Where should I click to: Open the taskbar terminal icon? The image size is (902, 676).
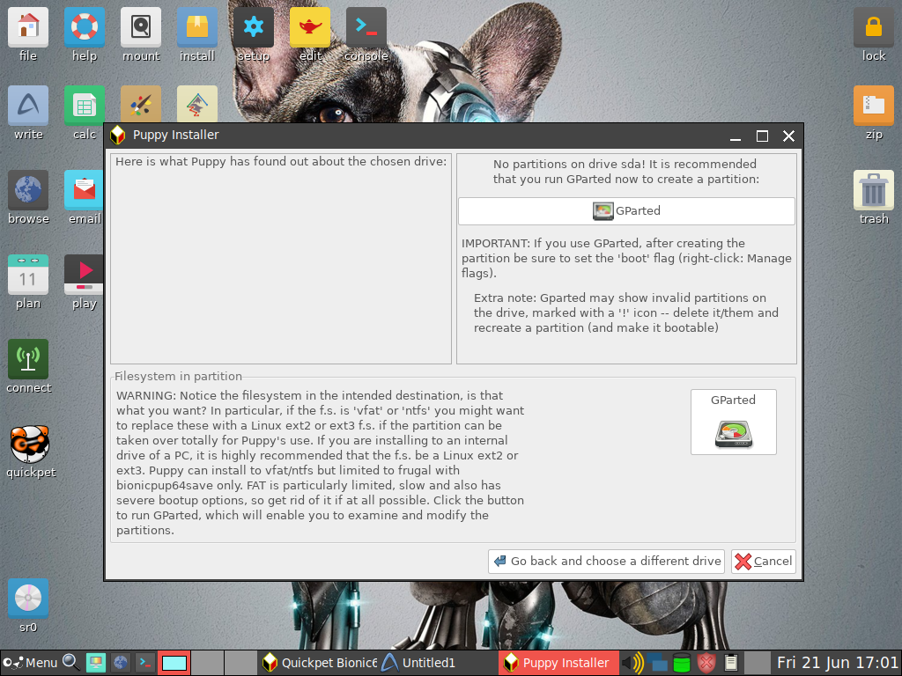[145, 663]
